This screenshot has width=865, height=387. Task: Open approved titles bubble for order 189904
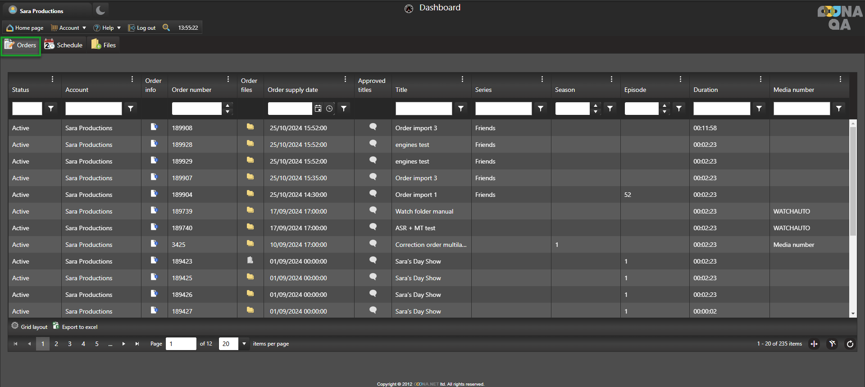[373, 194]
